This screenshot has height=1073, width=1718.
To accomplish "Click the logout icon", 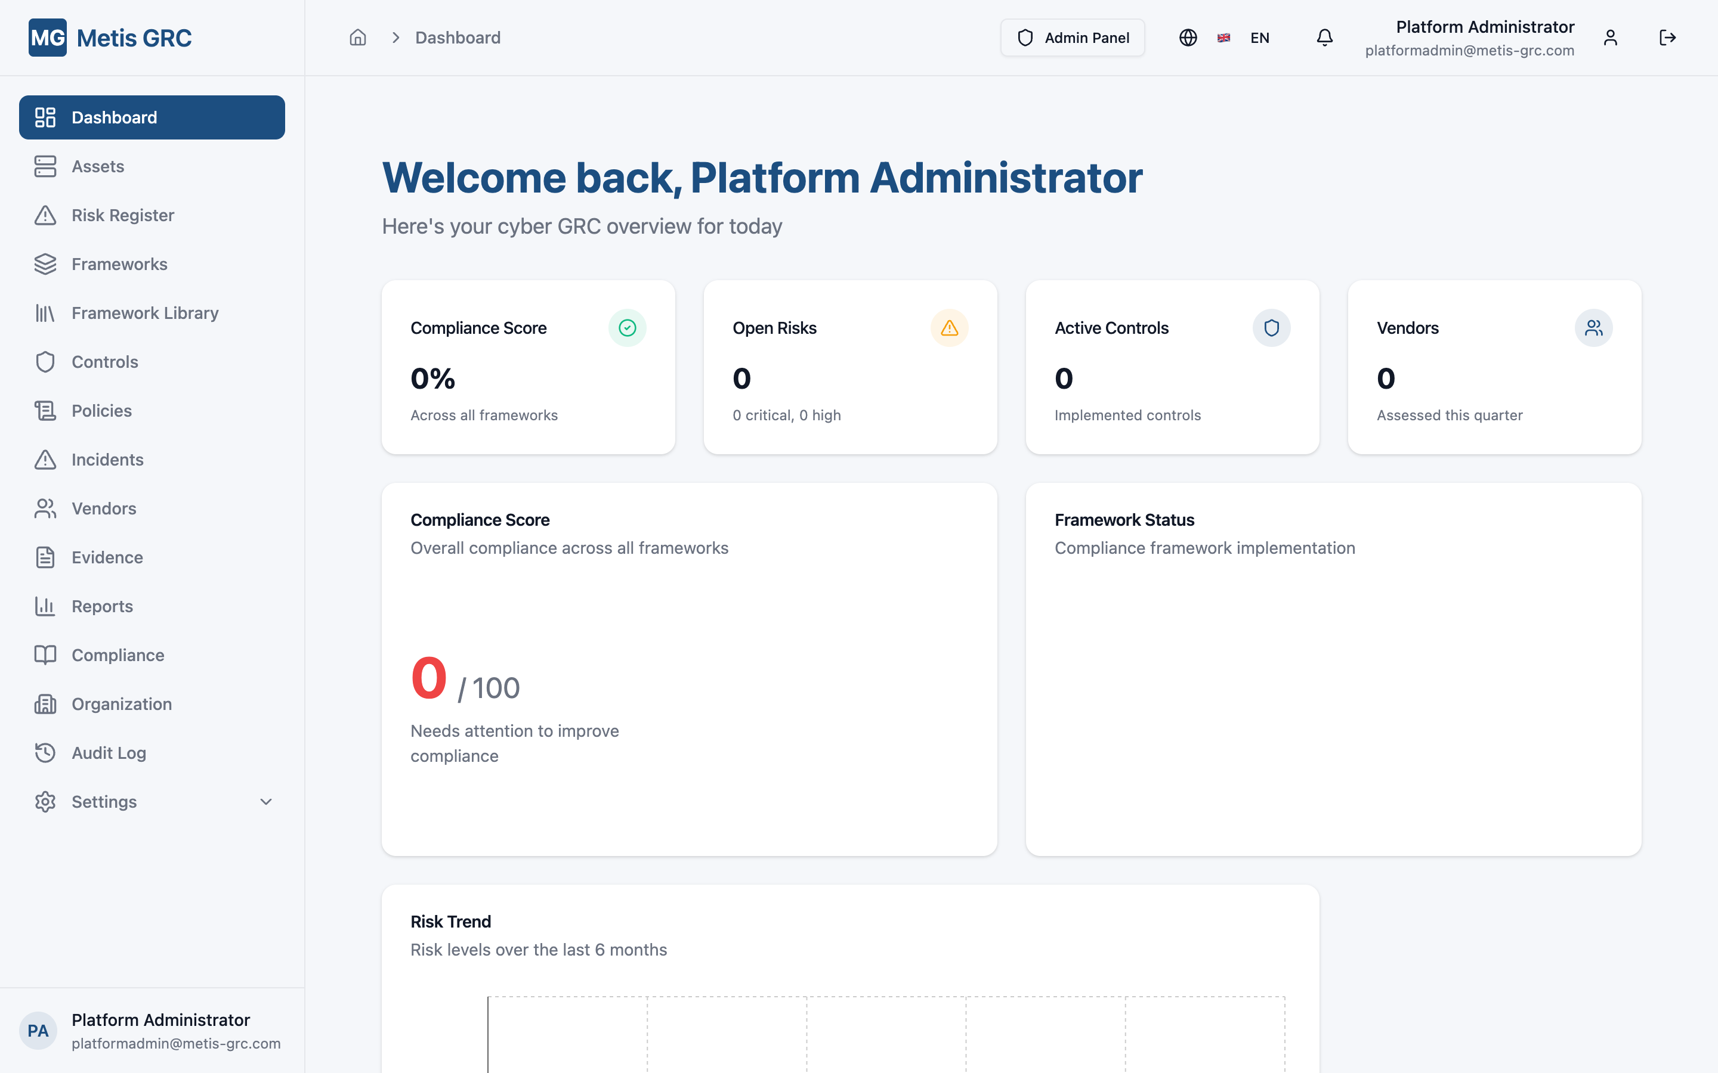I will point(1668,38).
